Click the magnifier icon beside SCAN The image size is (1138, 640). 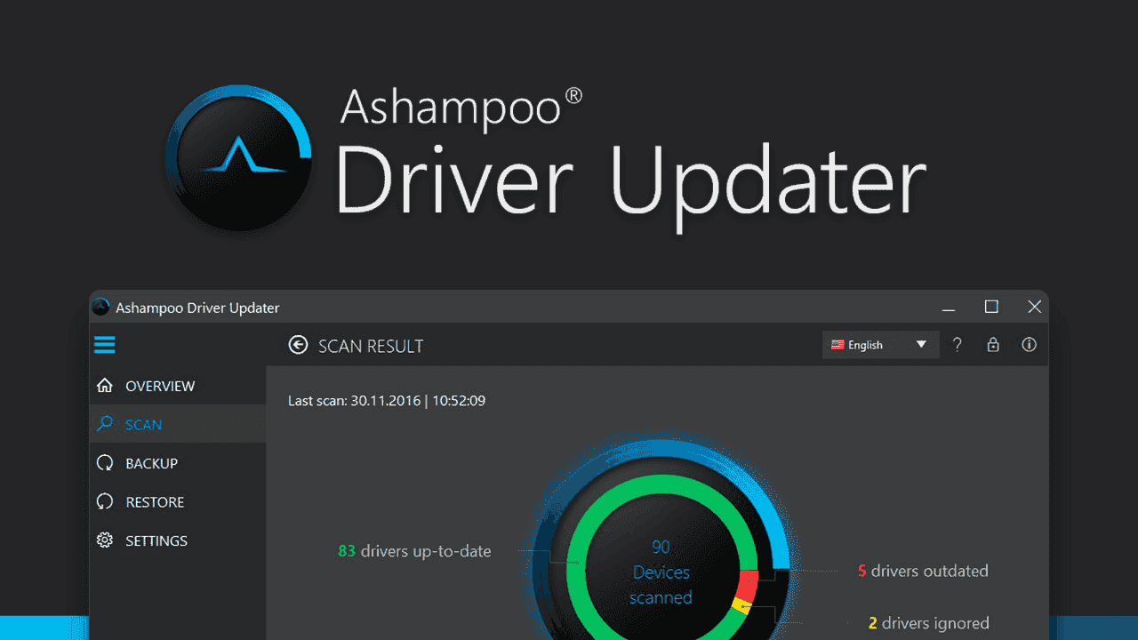click(105, 424)
